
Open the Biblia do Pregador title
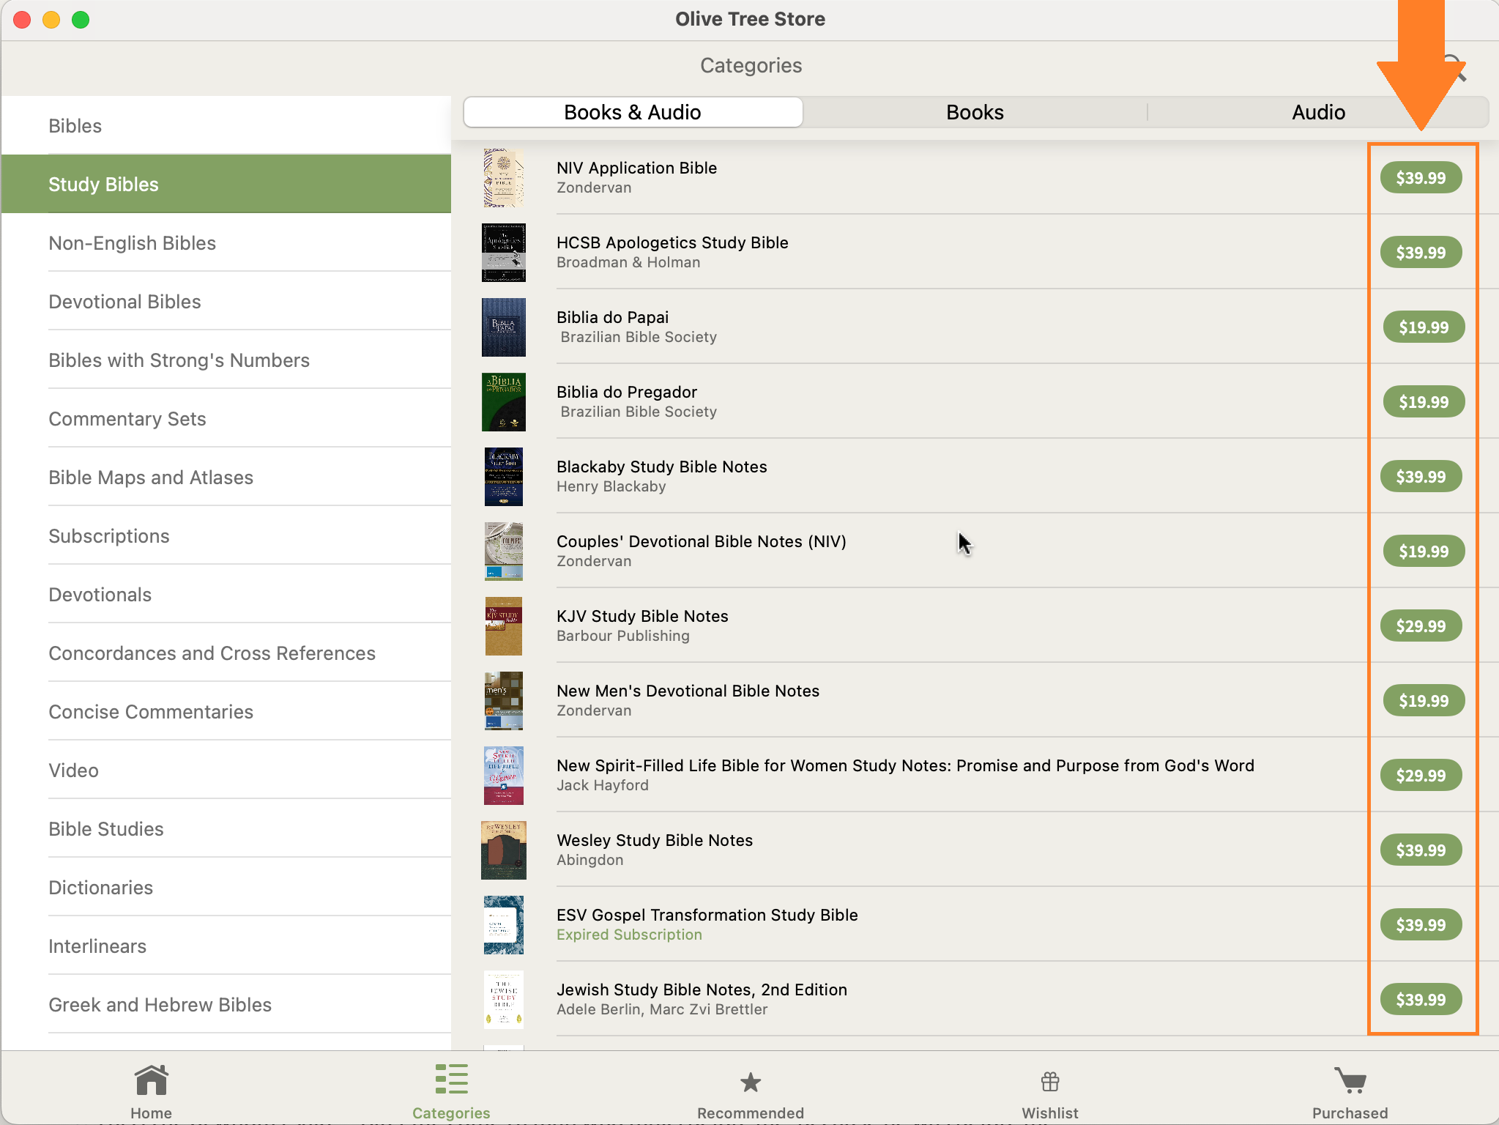point(627,392)
